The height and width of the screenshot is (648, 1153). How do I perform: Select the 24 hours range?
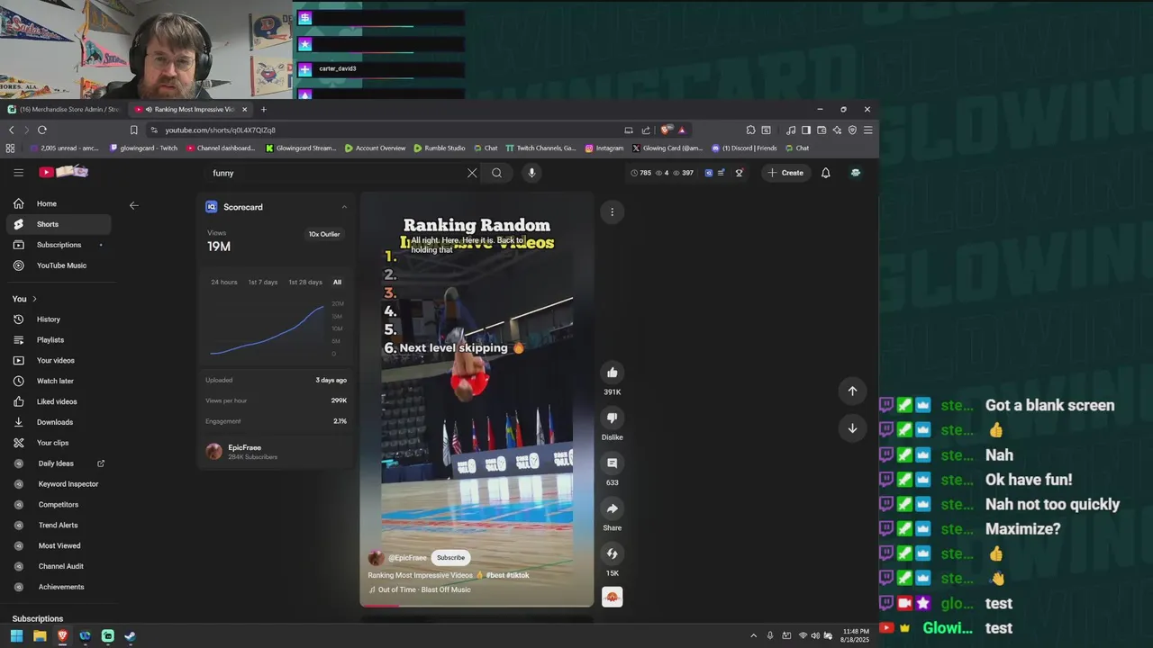224,282
